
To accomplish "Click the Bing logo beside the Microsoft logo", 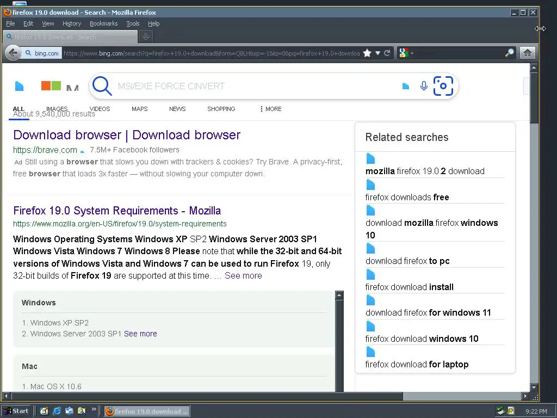I will click(x=19, y=86).
